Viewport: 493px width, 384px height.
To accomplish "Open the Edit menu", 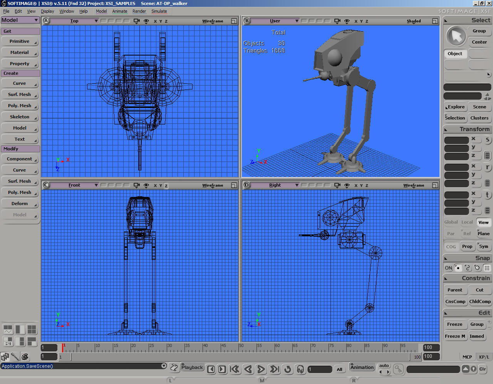I will click(x=18, y=11).
